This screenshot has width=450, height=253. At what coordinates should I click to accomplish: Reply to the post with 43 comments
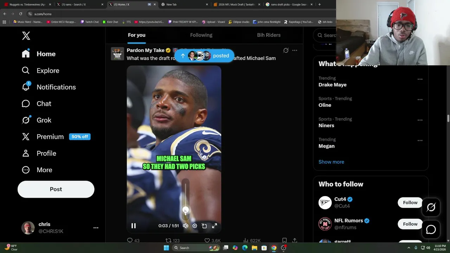coord(133,240)
